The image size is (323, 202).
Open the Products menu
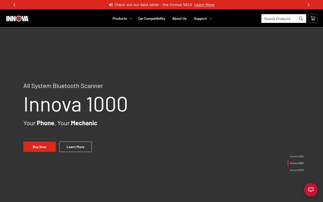(120, 18)
